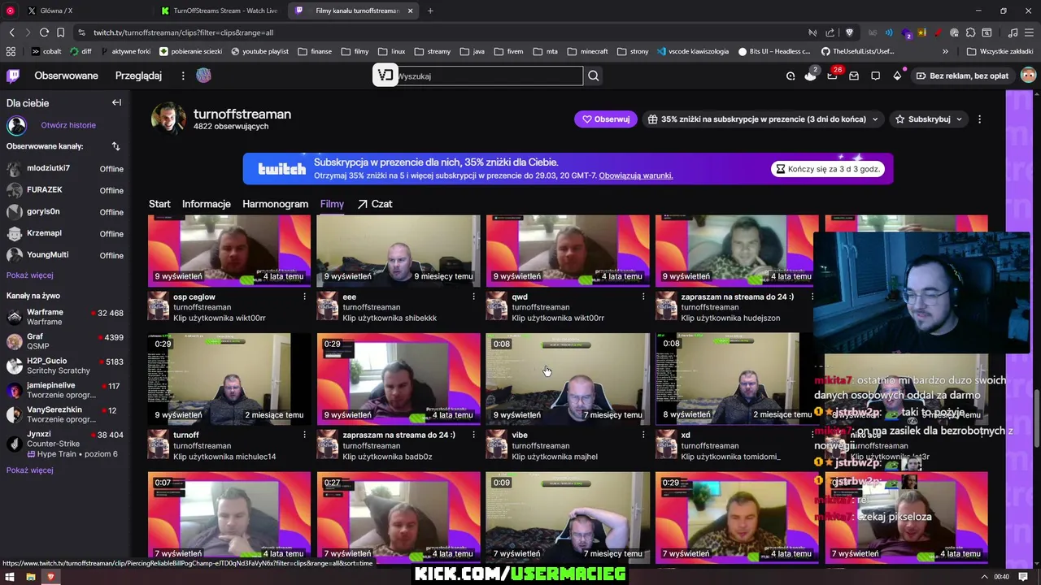
Task: Open channel options three-dot menu beside Subskrybuj
Action: click(x=979, y=119)
